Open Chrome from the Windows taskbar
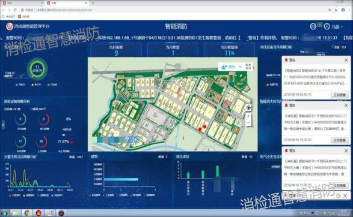 (x=27, y=213)
